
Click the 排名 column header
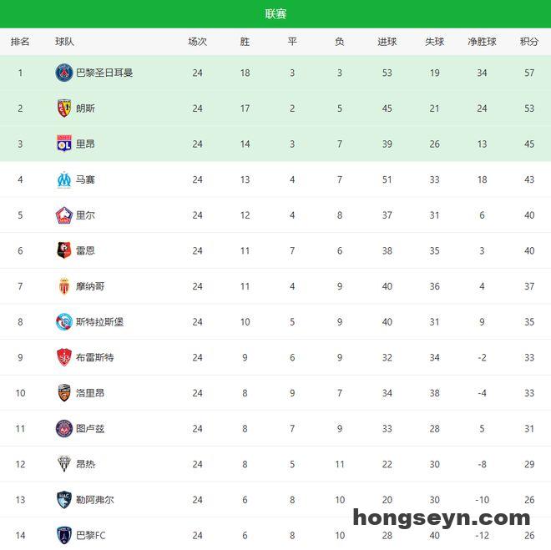20,42
